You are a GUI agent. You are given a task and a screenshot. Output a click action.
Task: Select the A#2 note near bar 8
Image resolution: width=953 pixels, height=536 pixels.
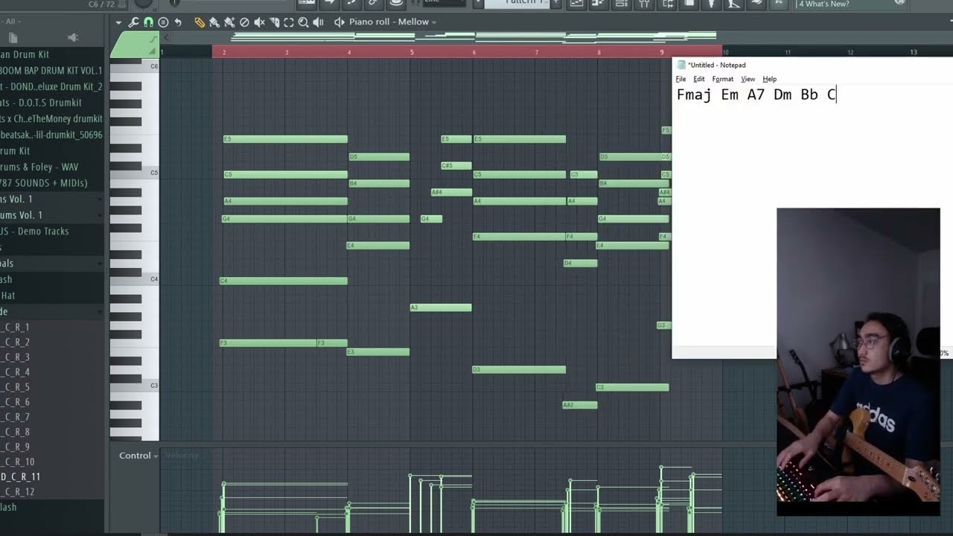pos(579,405)
